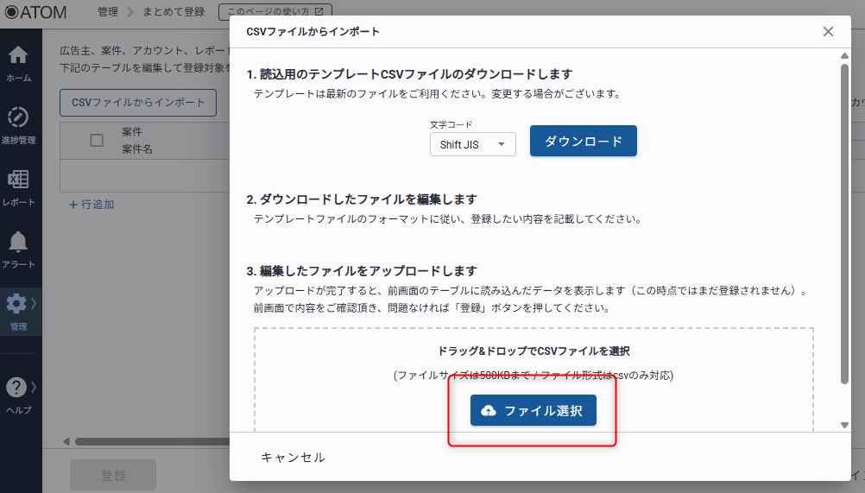Image resolution: width=865 pixels, height=493 pixels.
Task: Click the ATOM logo
Action: click(x=35, y=12)
